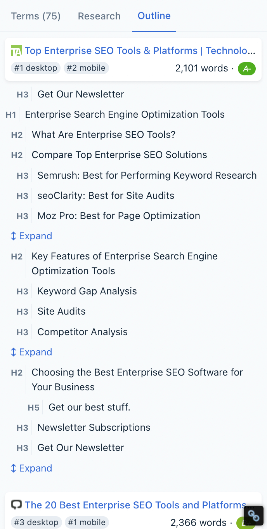Image resolution: width=267 pixels, height=529 pixels.
Task: Select the Outline tab
Action: [154, 16]
